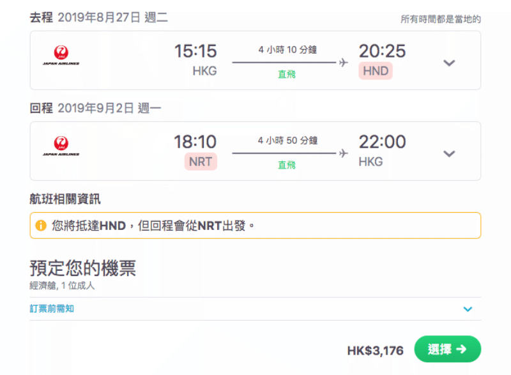Click the highlighted HND airport badge
Viewport: 511px width, 375px height.
[x=376, y=71]
